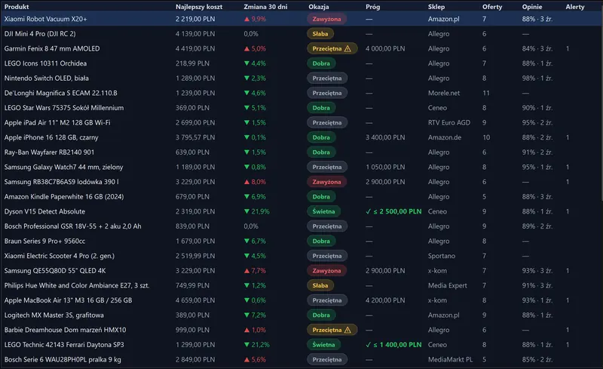Select Bosch Professional GSR 18V-55 product

pos(72,226)
